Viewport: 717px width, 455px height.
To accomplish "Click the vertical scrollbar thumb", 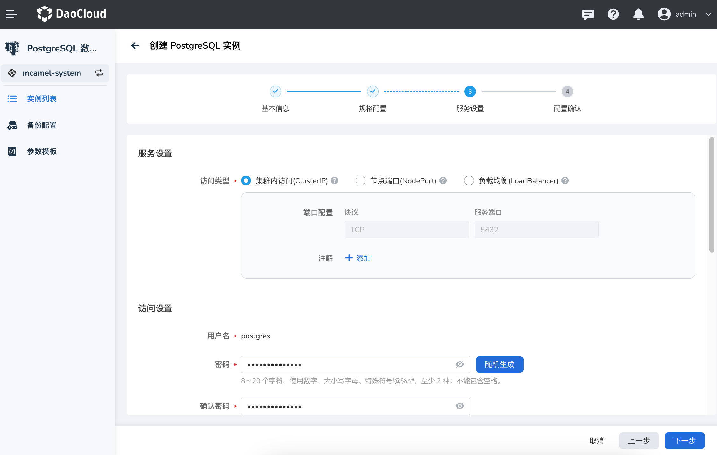I will tap(712, 194).
